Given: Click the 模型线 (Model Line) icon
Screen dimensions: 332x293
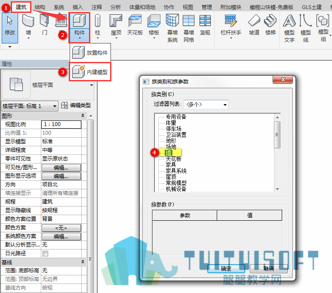Looking at the screenshot, I should click(305, 21).
